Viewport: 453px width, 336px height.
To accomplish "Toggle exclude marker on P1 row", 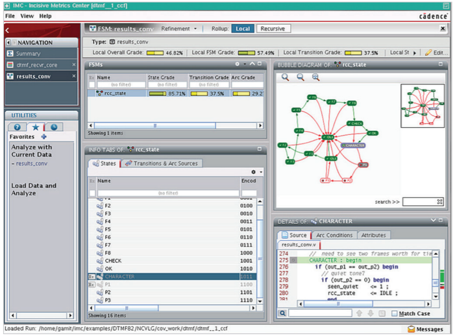I will pos(92,285).
